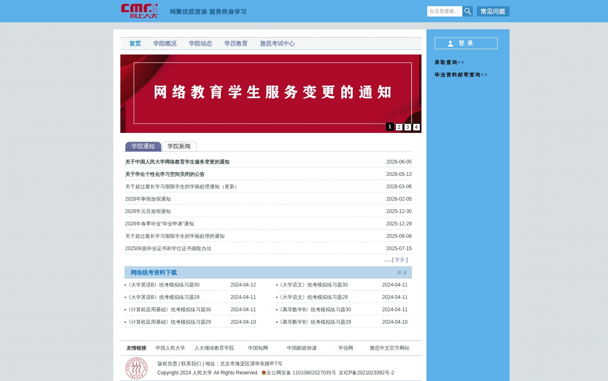Open 关于学生个性化学习空间关闭的公告
Screen dimensions: 608x381
pyautogui.click(x=165, y=174)
